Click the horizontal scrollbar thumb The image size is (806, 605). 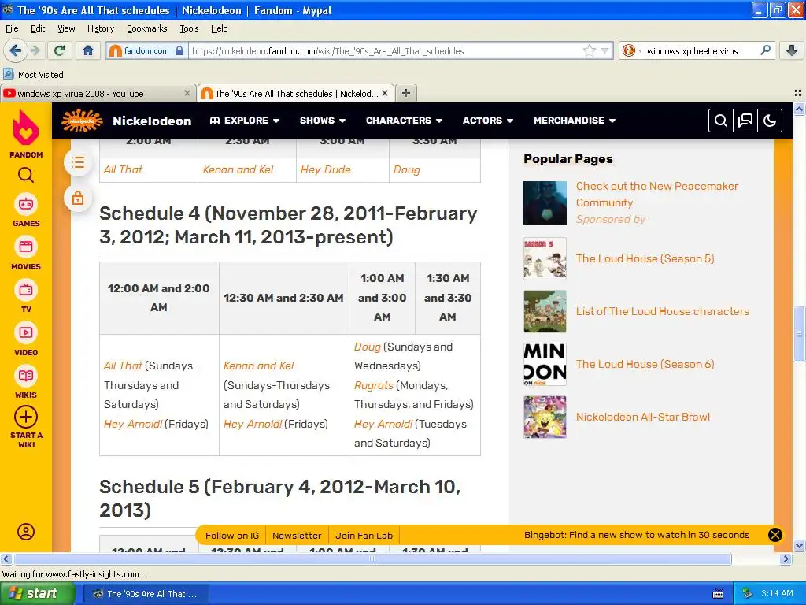(372, 559)
